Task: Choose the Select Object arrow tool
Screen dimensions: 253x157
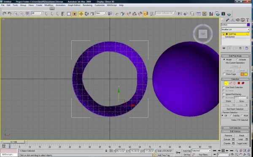Action: coord(47,14)
